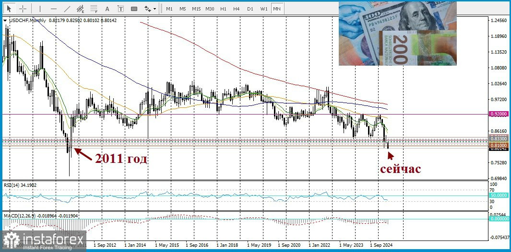Expand the USDCHF chart menu triangle
511x252 pixels.
[5, 21]
